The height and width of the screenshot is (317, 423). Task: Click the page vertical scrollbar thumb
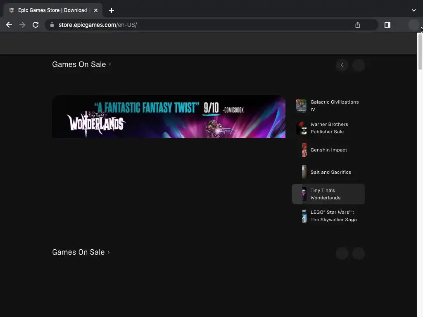pos(420,52)
